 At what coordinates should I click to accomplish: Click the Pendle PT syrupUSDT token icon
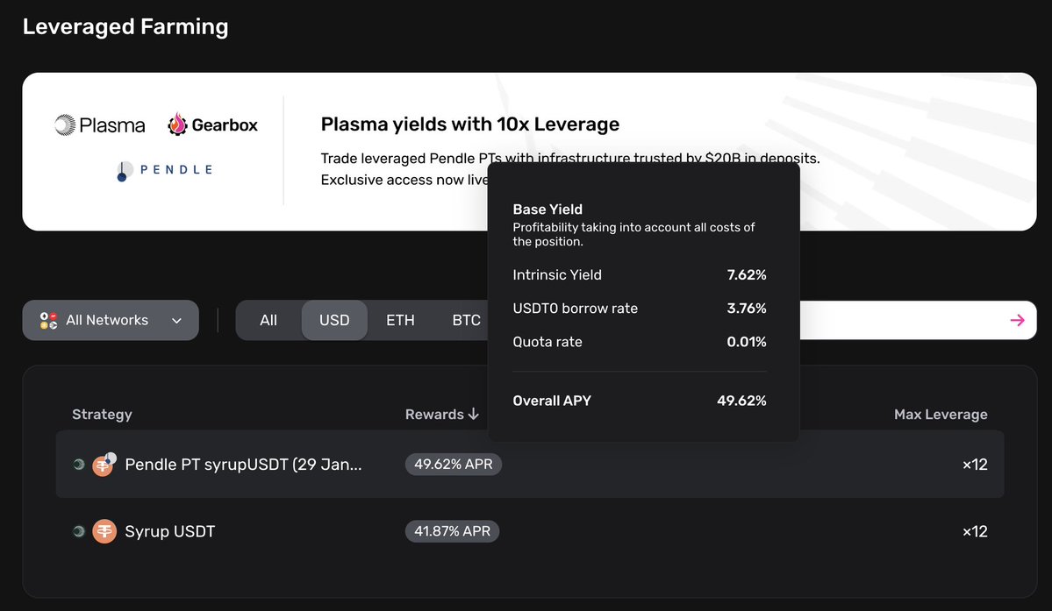click(x=104, y=465)
